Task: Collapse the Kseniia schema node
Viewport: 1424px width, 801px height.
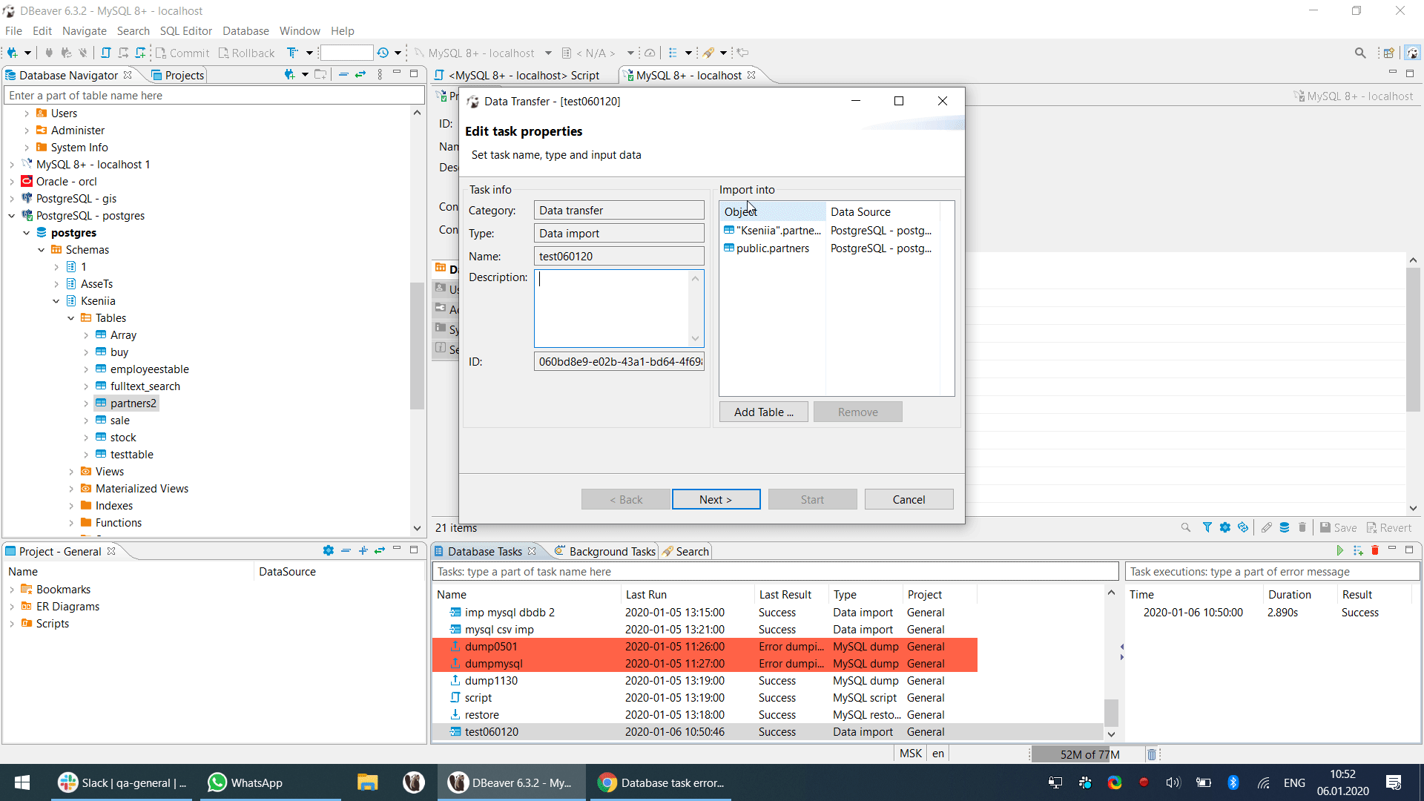Action: click(x=56, y=301)
